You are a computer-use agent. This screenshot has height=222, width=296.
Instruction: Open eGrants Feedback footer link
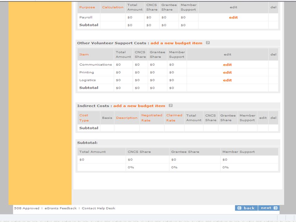(61, 208)
